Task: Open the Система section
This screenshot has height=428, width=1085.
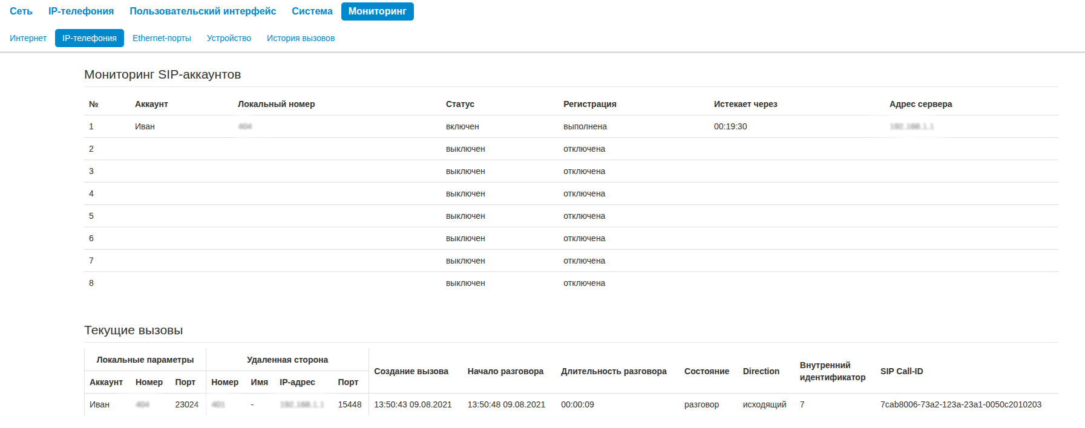Action: [x=312, y=11]
